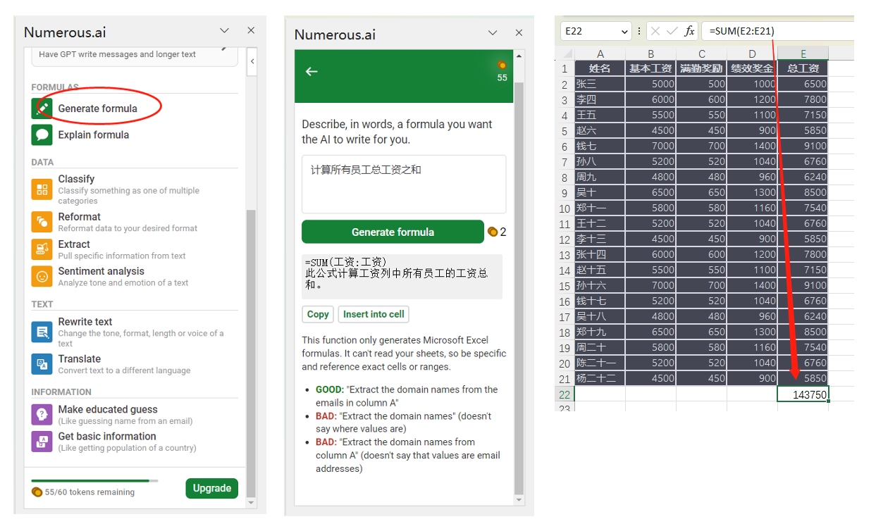
Task: Click the 姓名 header cell
Action: 600,68
